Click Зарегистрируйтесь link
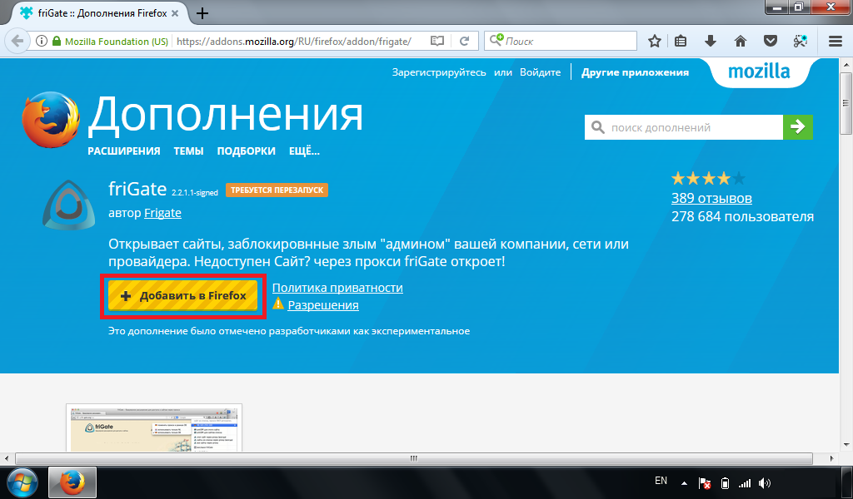 tap(439, 72)
